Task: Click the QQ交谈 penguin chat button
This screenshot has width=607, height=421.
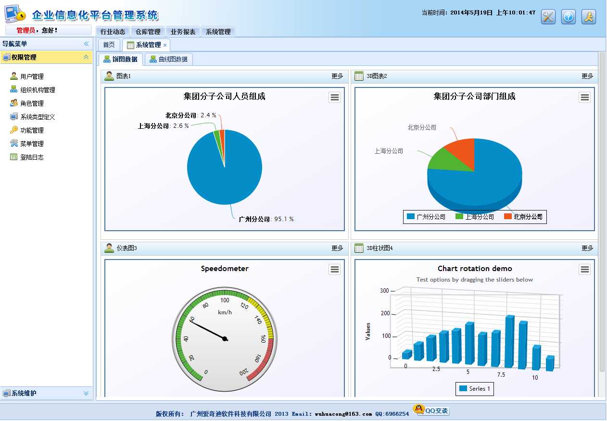Action: (431, 410)
